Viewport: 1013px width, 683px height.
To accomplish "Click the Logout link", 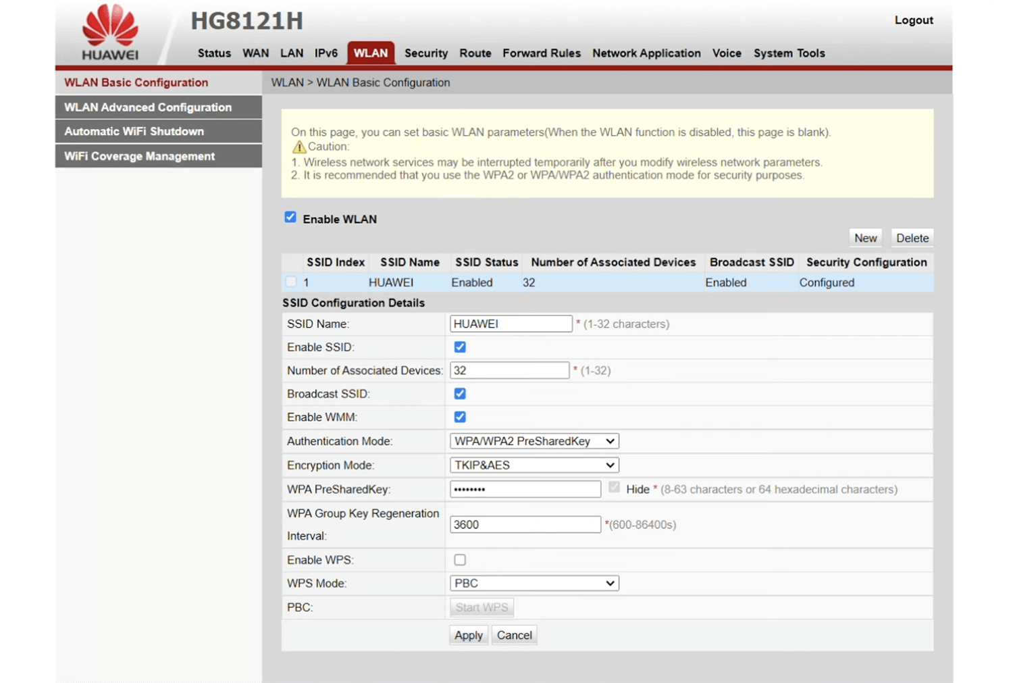I will (x=913, y=20).
